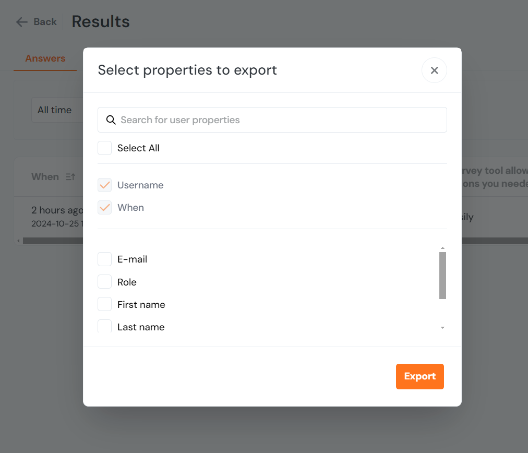Click the properties list scroll-down arrow
This screenshot has height=453, width=528.
442,328
